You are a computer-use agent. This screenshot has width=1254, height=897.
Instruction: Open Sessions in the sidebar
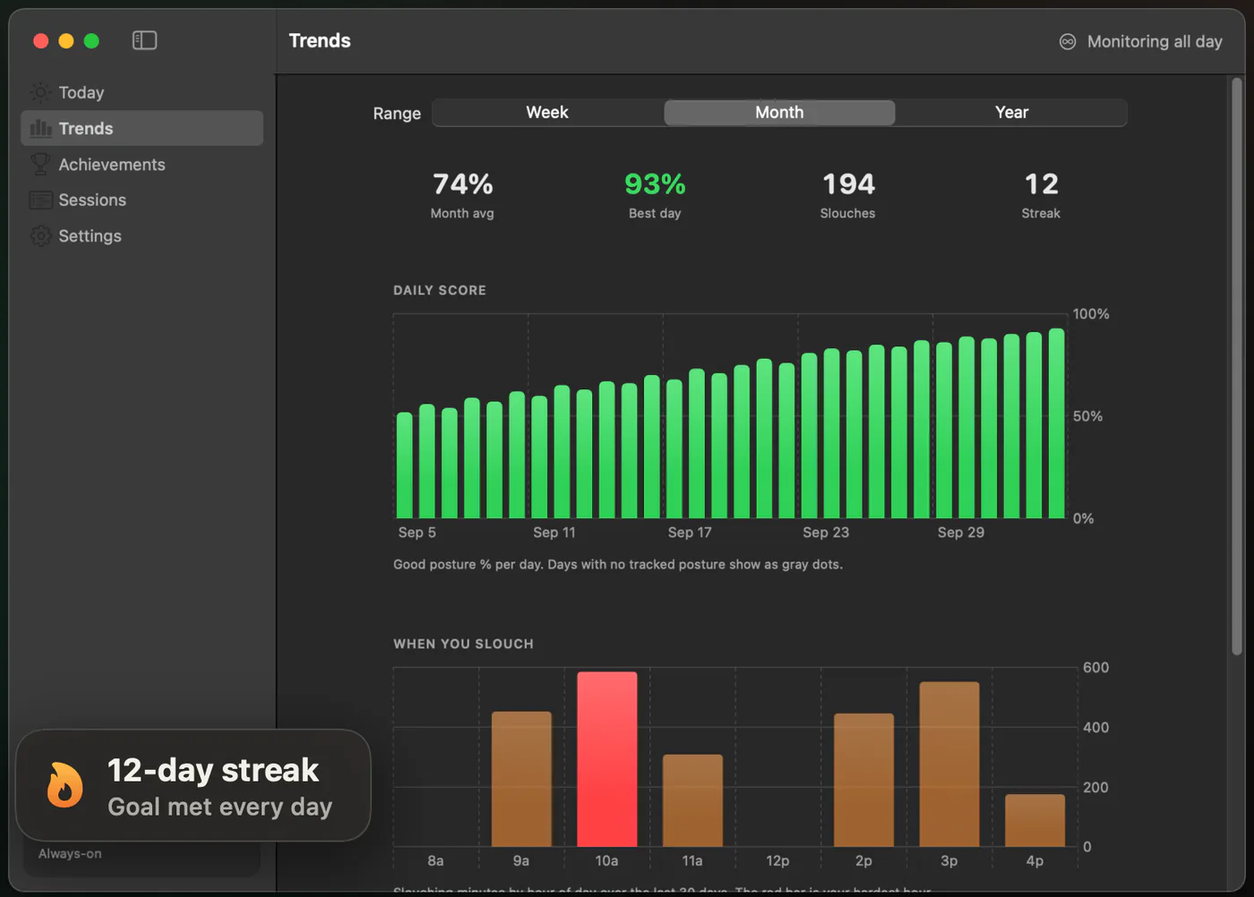(142, 200)
